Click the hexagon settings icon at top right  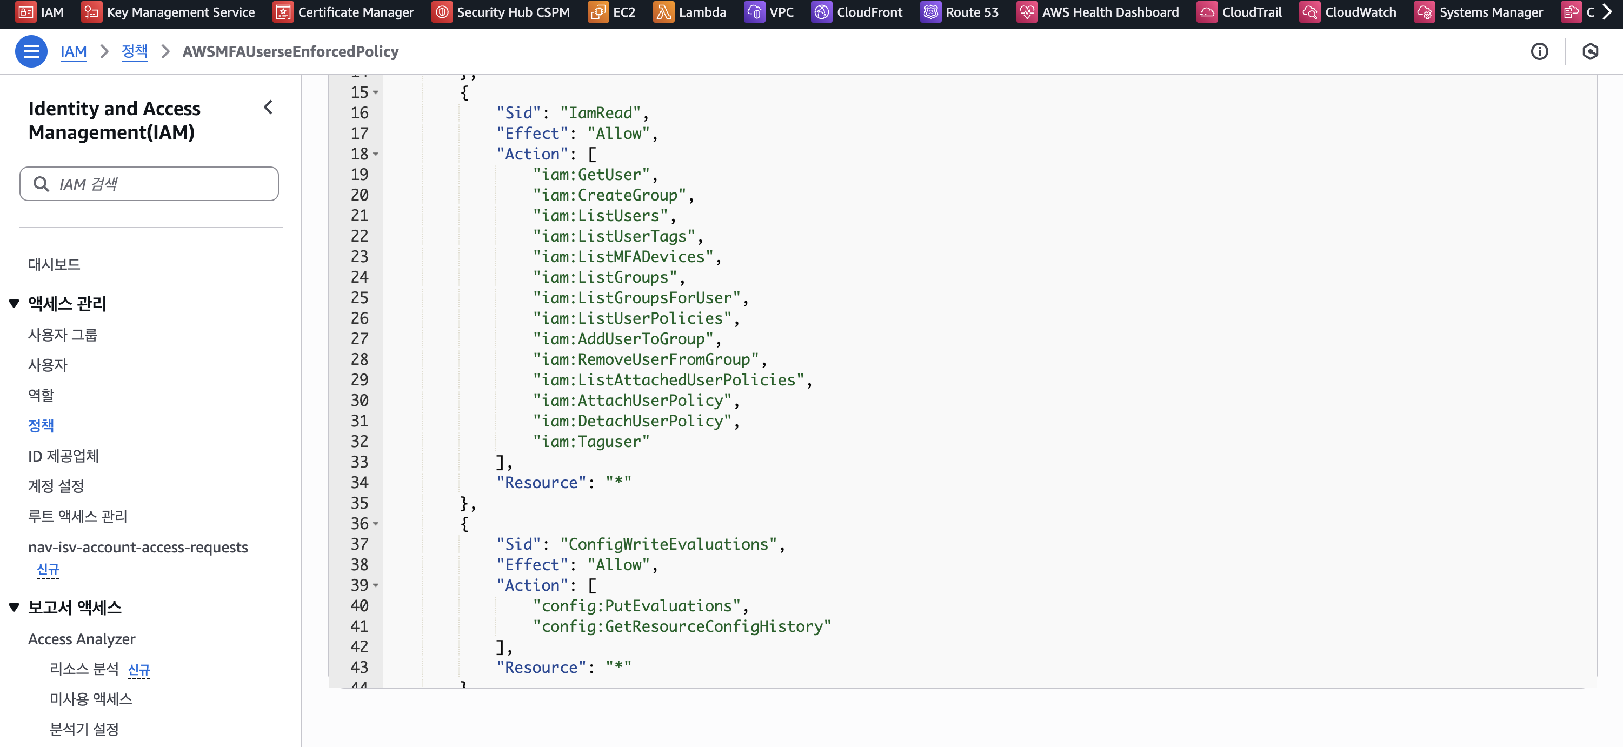pyautogui.click(x=1589, y=51)
